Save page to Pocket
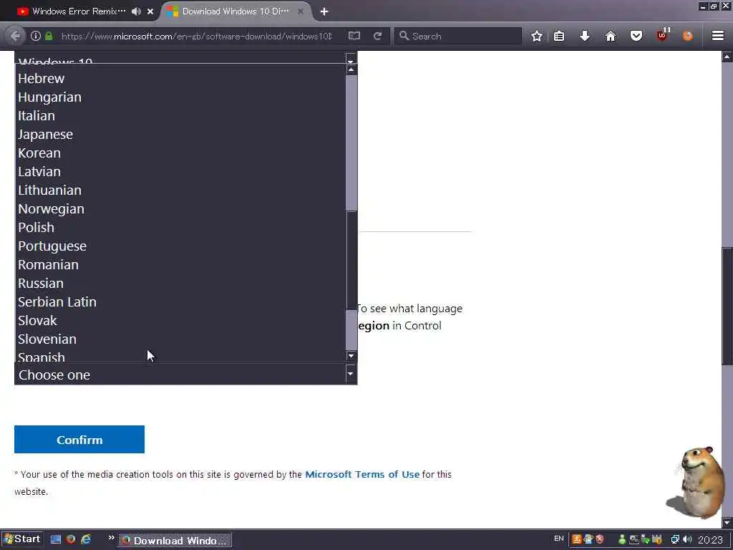 pos(636,36)
